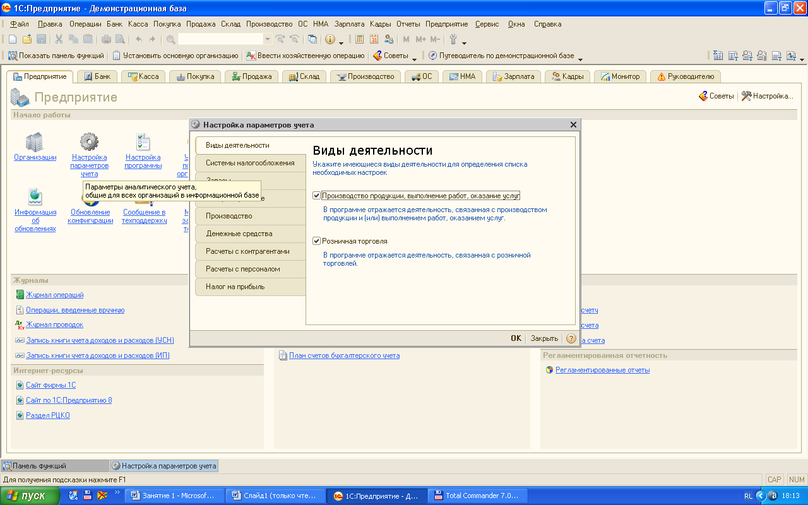Viewport: 808px width, 505px height.
Task: Click the magnifier document with T icon
Action: pyautogui.click(x=747, y=56)
